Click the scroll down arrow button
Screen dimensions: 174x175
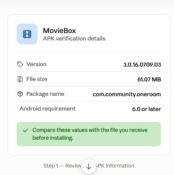point(89,166)
